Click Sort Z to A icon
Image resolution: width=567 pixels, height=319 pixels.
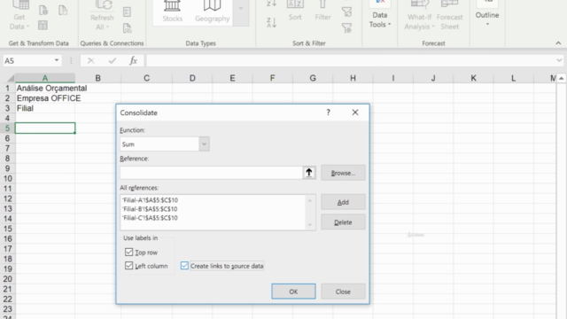tap(272, 23)
